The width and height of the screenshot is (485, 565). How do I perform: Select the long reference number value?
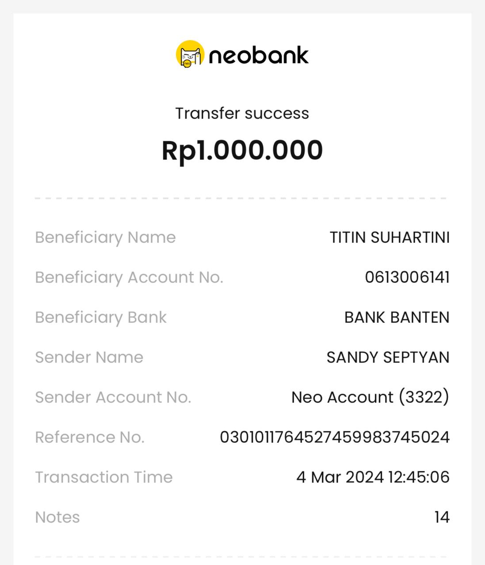pos(335,437)
